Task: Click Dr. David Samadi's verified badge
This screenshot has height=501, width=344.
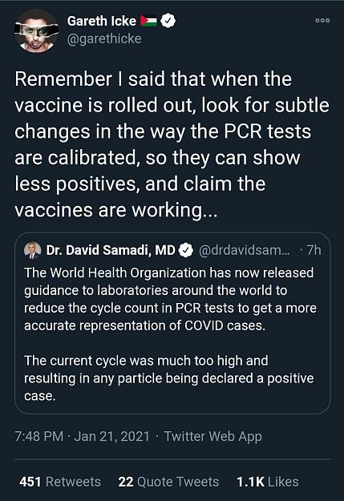Action: pyautogui.click(x=186, y=250)
